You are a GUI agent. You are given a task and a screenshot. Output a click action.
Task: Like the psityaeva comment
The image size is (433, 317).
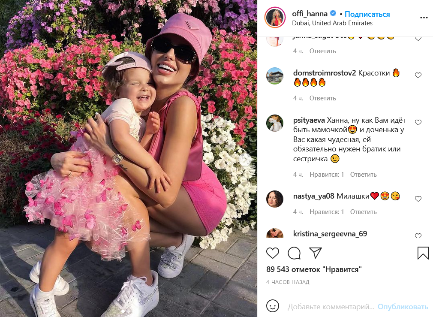pos(418,122)
